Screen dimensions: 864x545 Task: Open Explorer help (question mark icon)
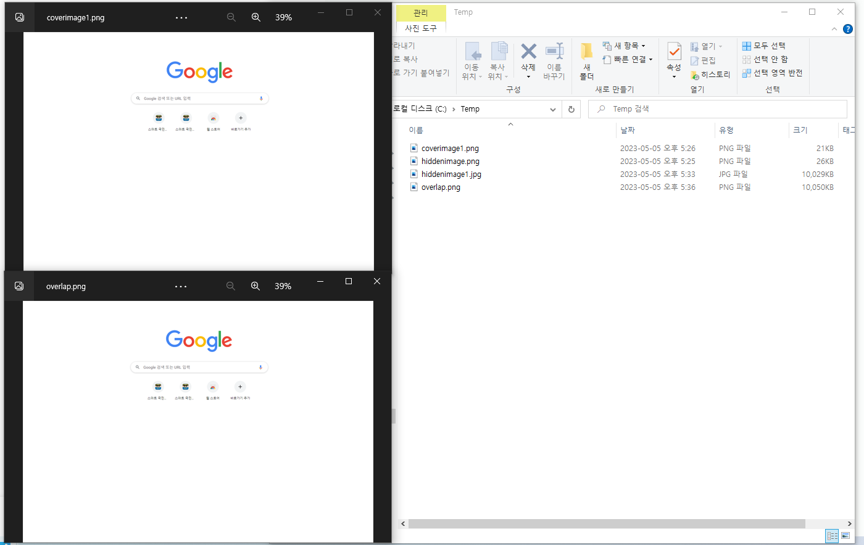click(x=848, y=29)
